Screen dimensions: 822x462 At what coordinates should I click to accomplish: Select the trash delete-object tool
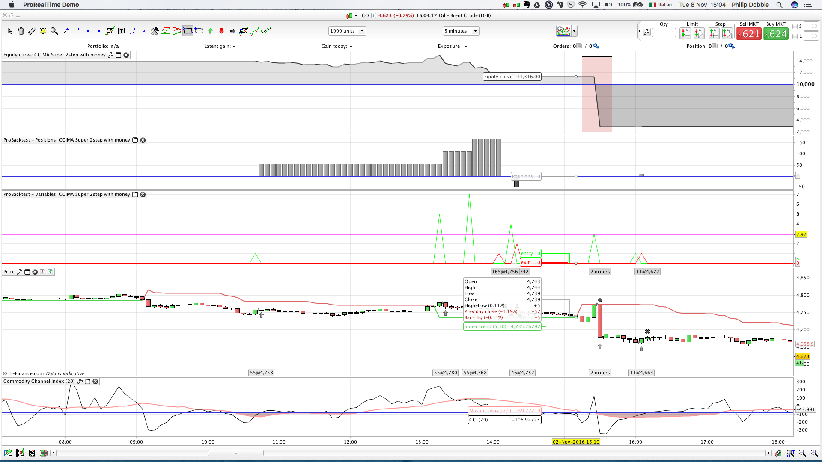click(x=21, y=31)
